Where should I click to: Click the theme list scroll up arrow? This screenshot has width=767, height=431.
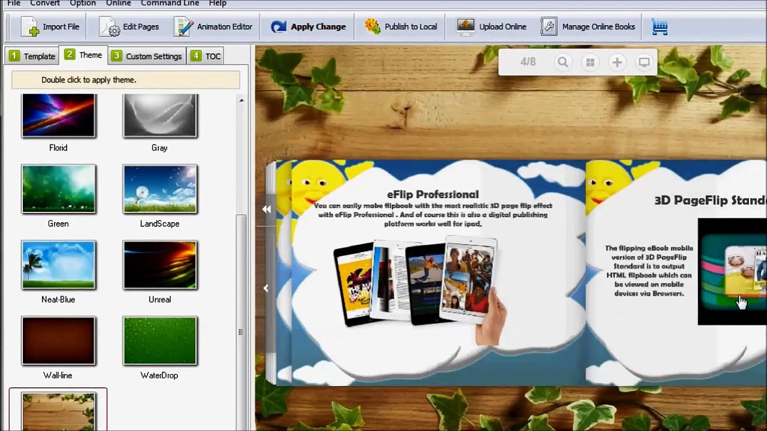click(x=241, y=100)
